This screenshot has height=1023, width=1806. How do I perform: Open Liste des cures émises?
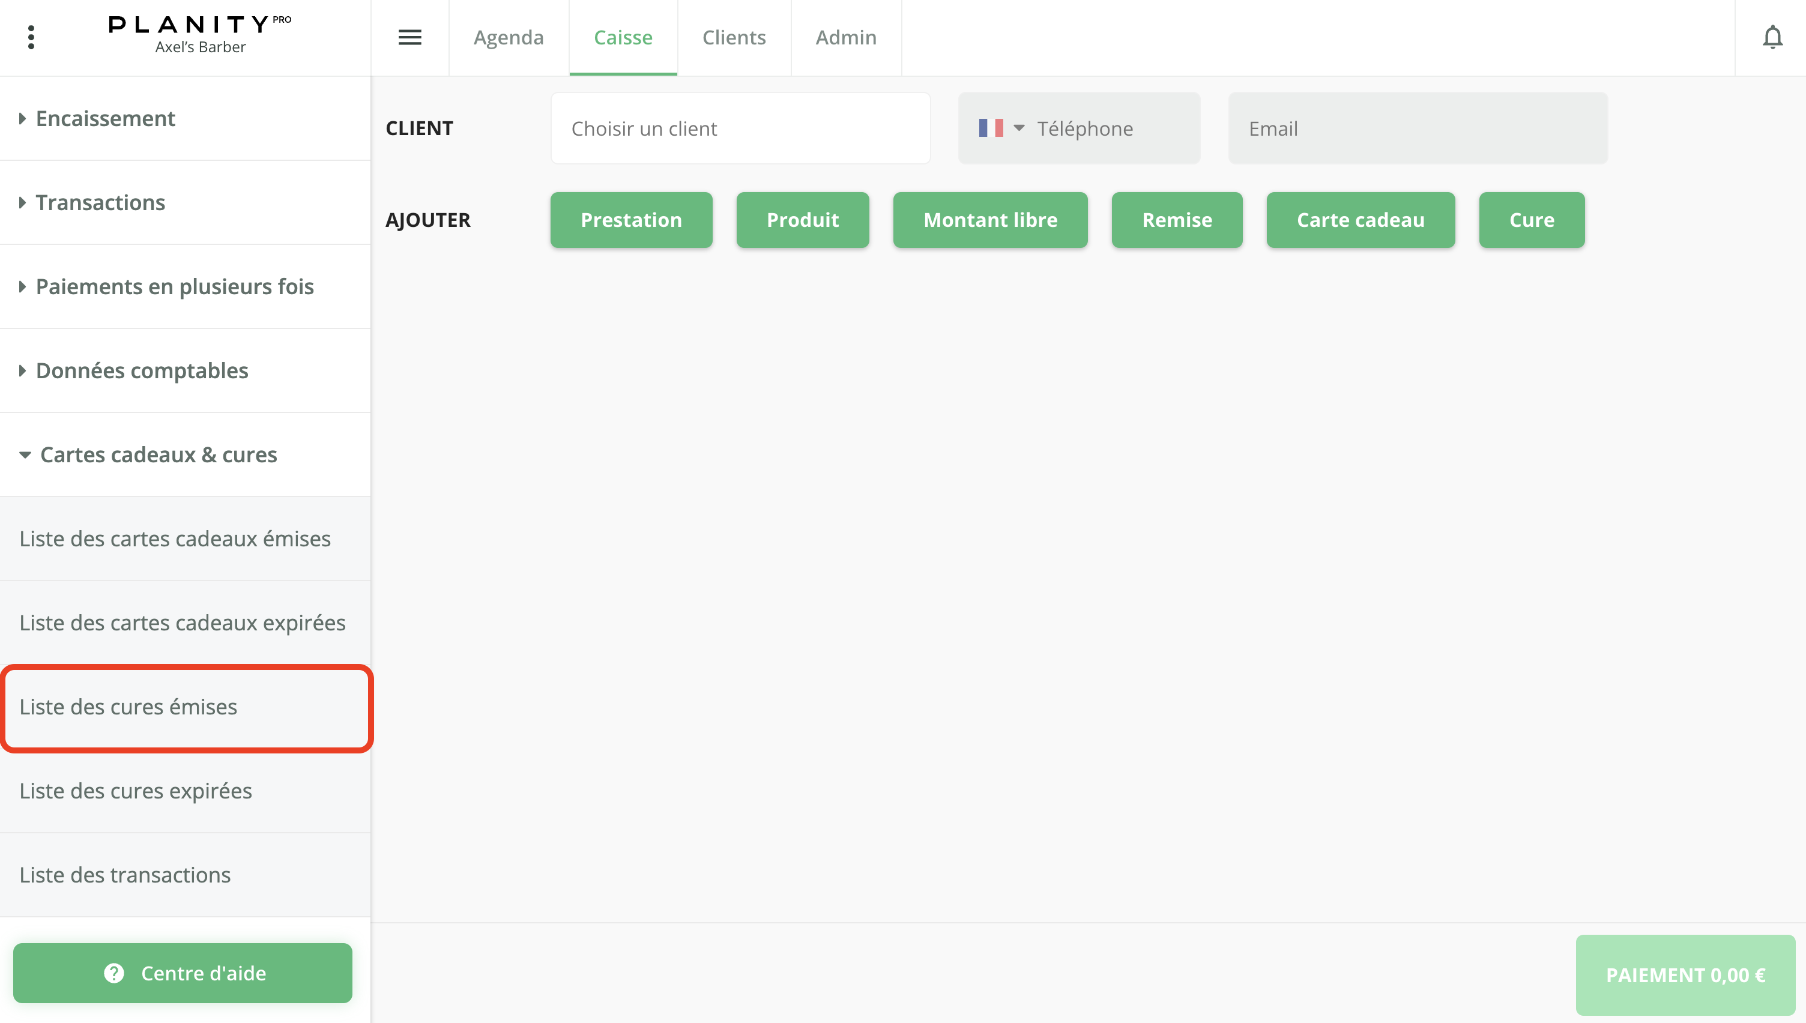pyautogui.click(x=128, y=707)
